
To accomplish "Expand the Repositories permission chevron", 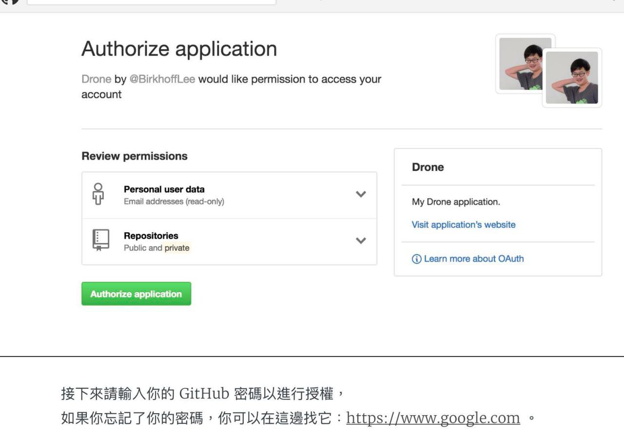I will click(x=360, y=241).
